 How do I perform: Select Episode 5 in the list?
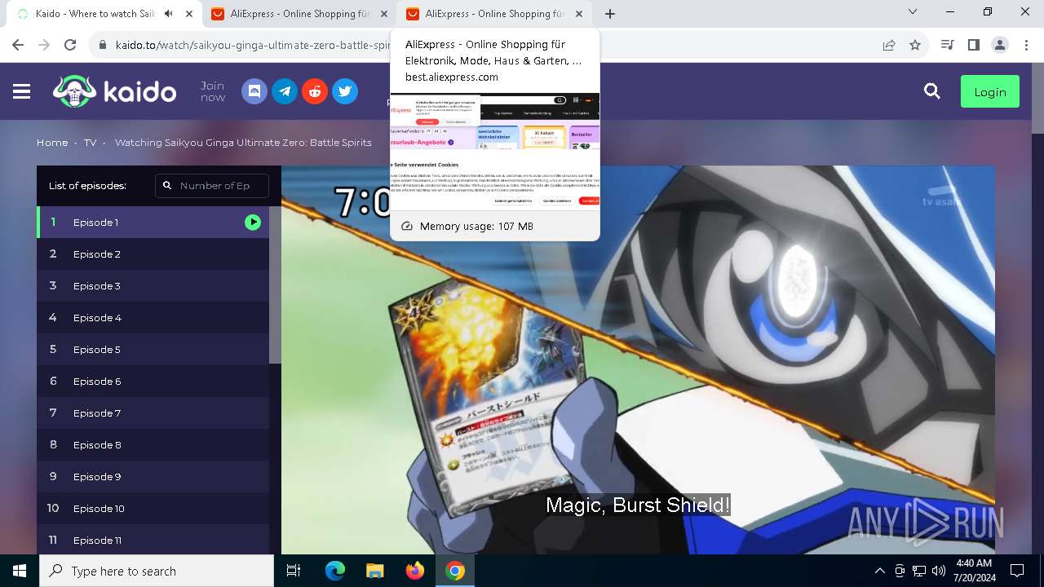tap(153, 349)
